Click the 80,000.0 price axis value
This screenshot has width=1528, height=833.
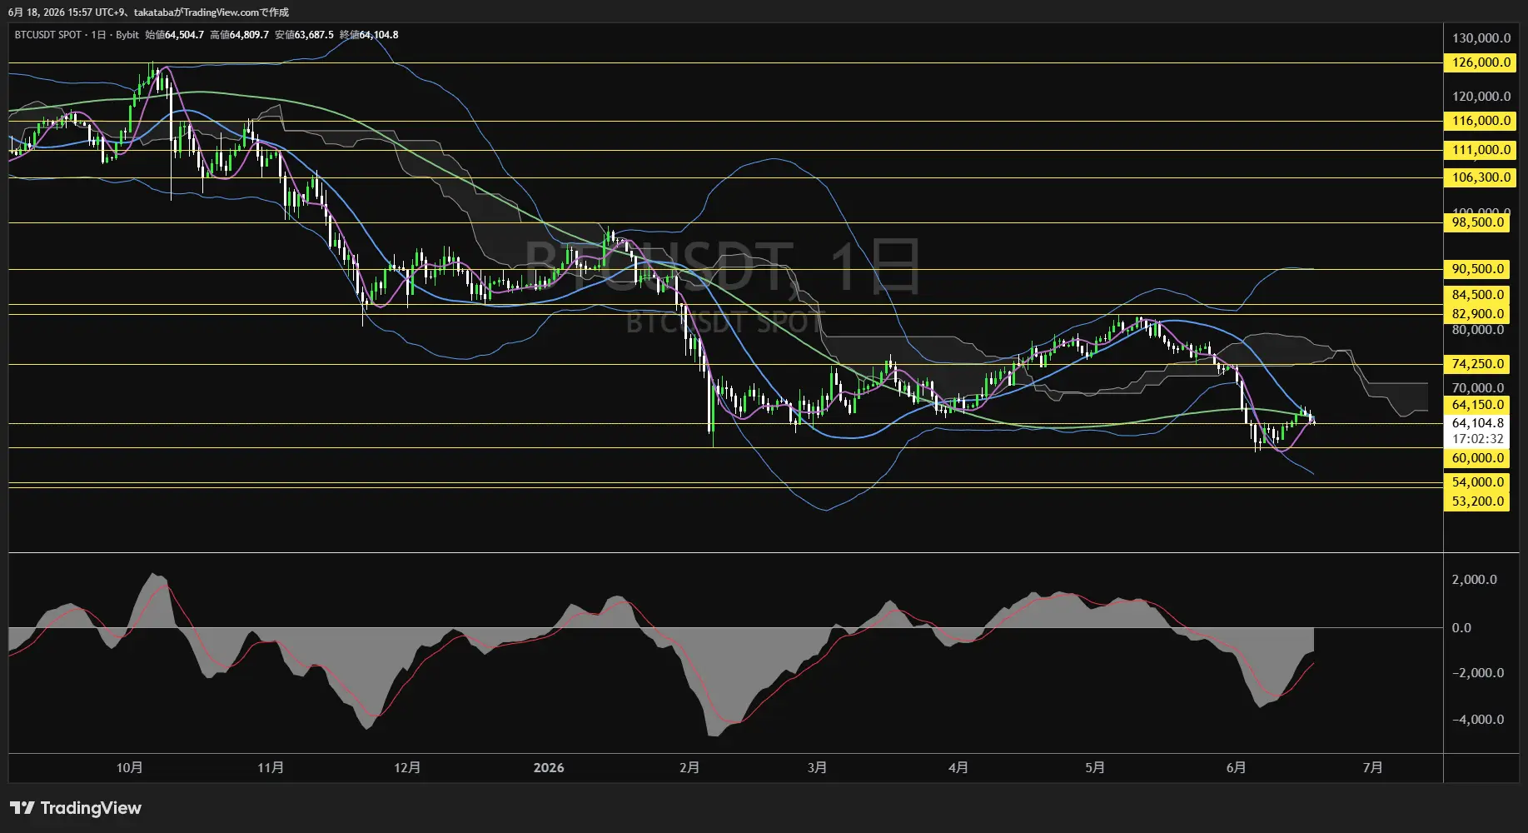click(1477, 330)
